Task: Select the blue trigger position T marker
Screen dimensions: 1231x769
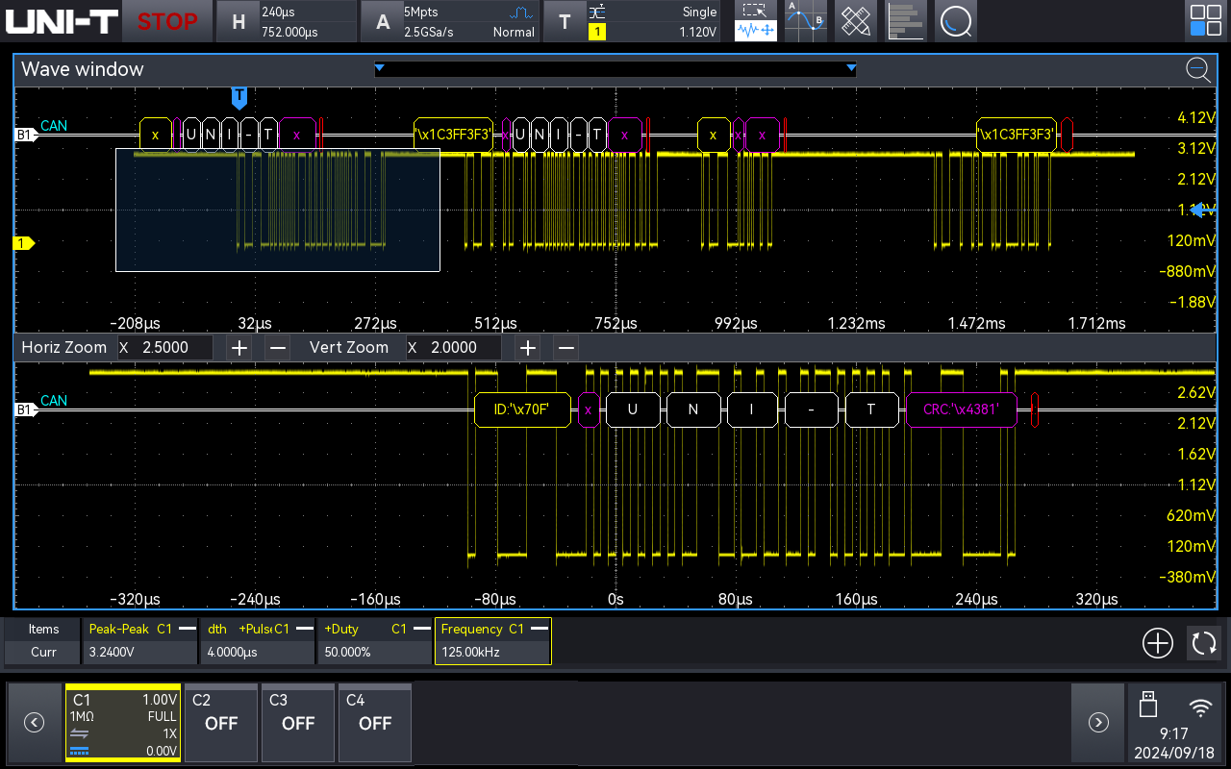Action: tap(239, 97)
